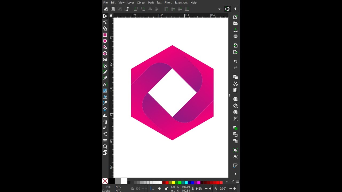
Task: Open the Extensions menu
Action: pos(181,3)
